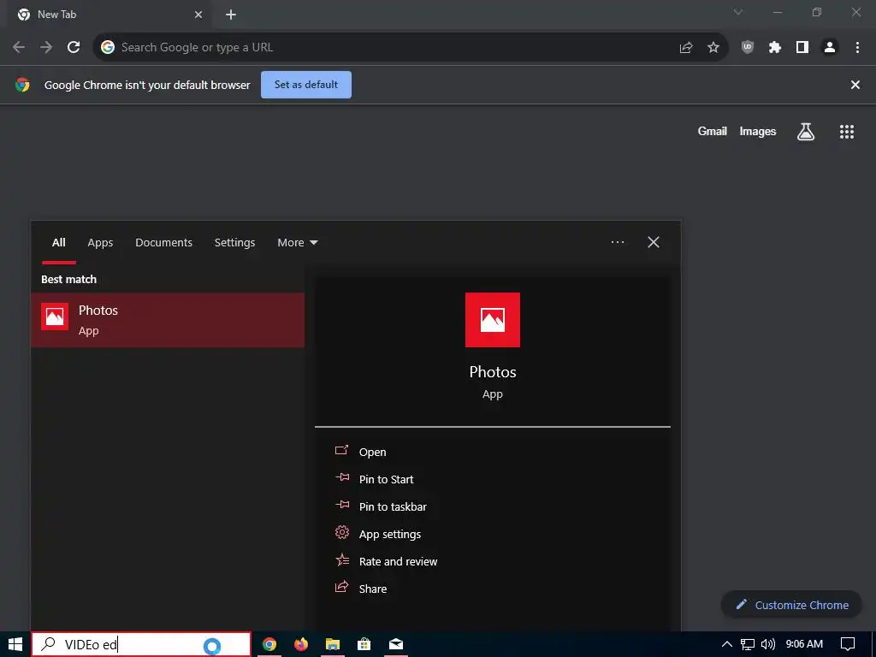
Task: Open Cortana circle icon in search box
Action: (x=212, y=647)
